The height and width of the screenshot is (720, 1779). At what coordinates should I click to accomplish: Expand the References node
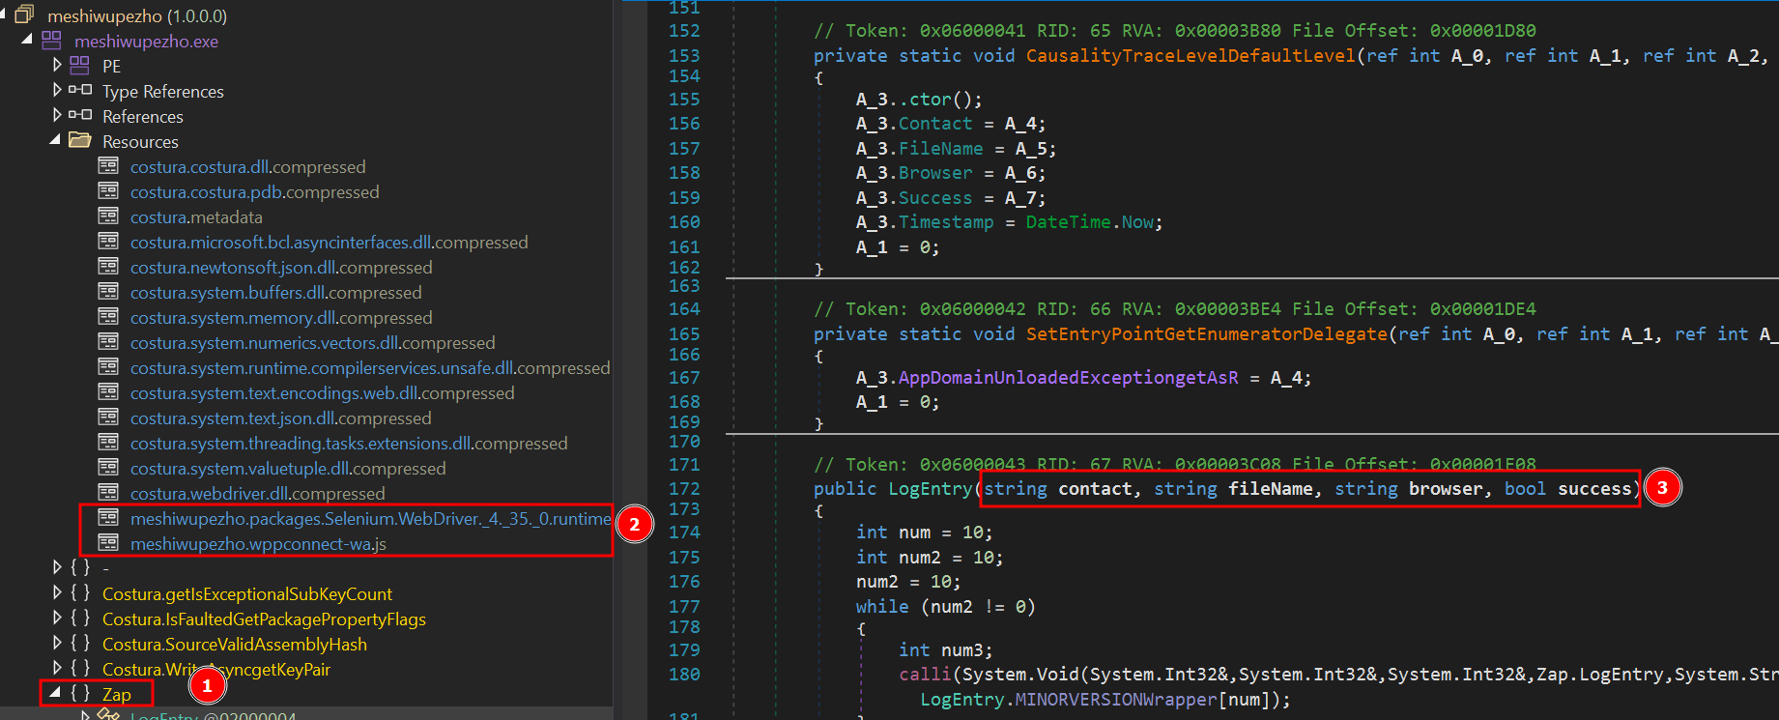[57, 116]
